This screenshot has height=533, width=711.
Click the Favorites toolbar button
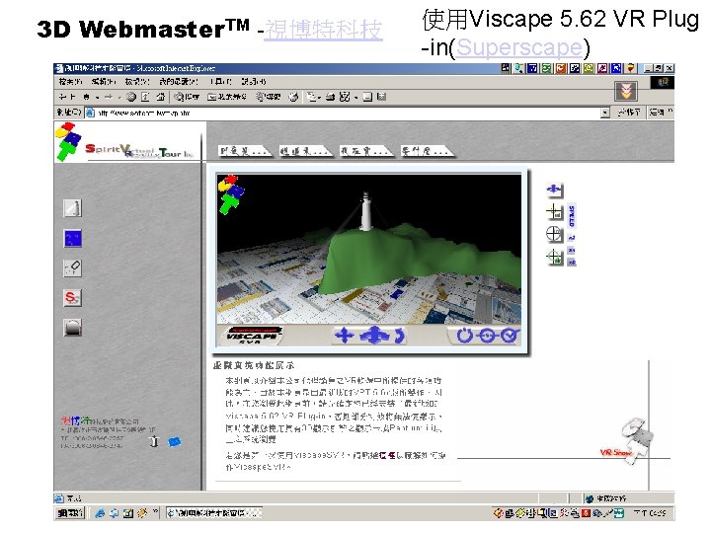click(227, 97)
